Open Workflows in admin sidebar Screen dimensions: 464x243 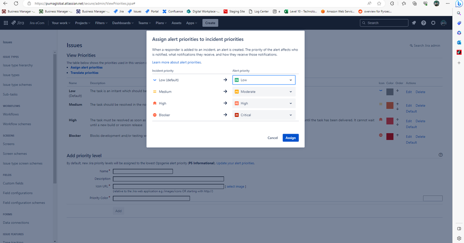11,115
